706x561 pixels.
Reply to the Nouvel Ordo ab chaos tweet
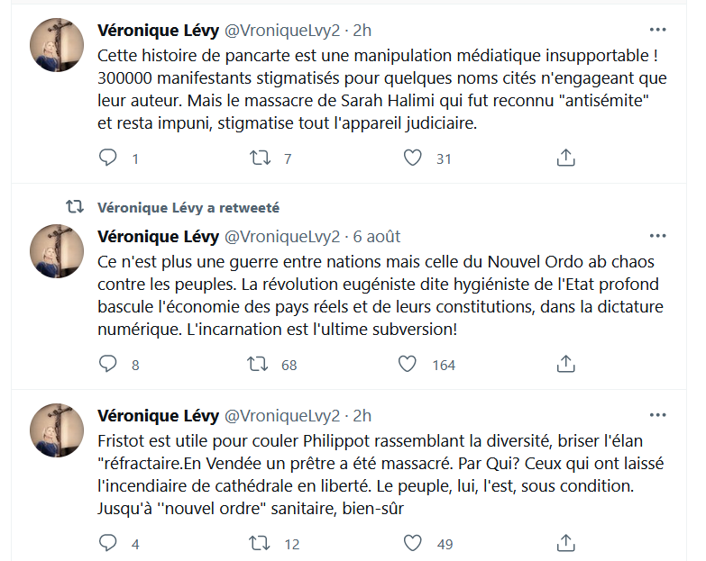[108, 364]
